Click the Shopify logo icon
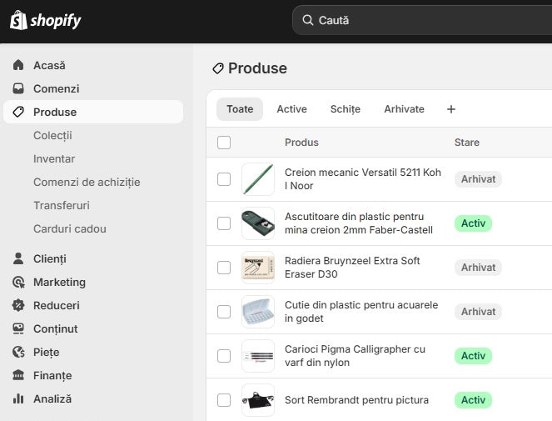The width and height of the screenshot is (552, 421). tap(18, 20)
